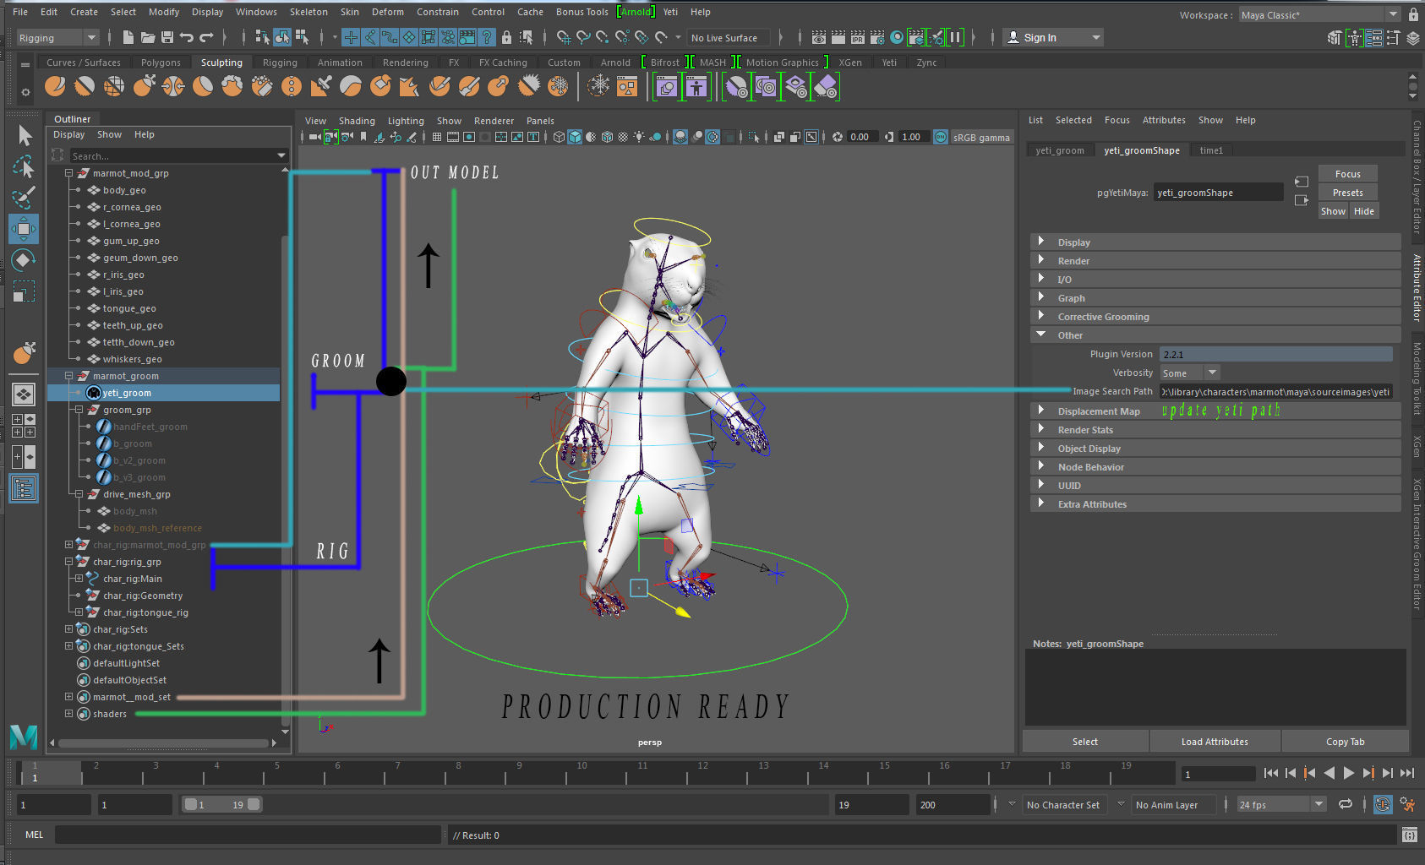Click the Hide button in Attribute Editor
Viewport: 1425px width, 865px height.
click(x=1363, y=211)
